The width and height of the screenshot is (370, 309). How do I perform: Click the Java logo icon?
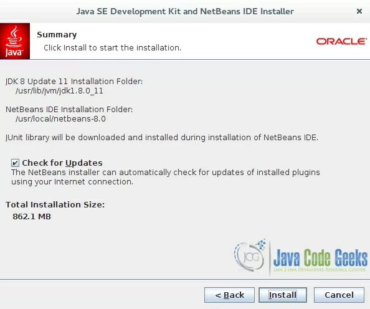[15, 41]
